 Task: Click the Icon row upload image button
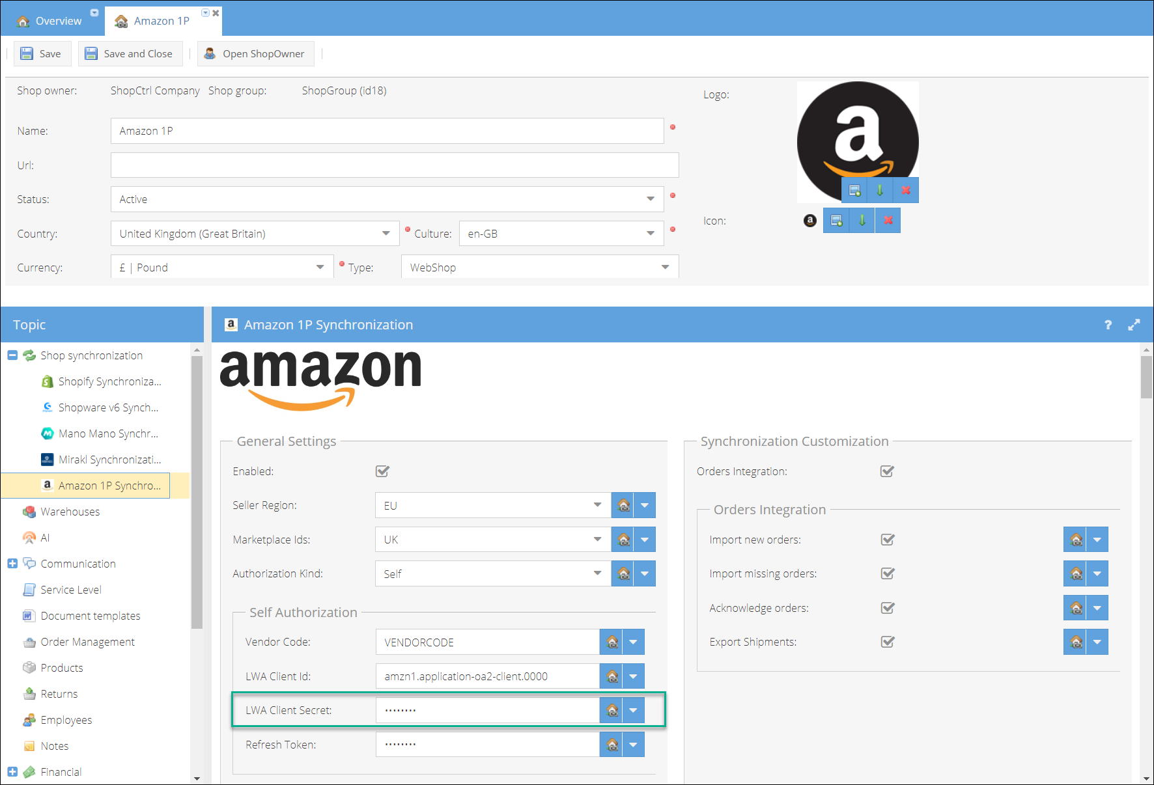click(836, 220)
